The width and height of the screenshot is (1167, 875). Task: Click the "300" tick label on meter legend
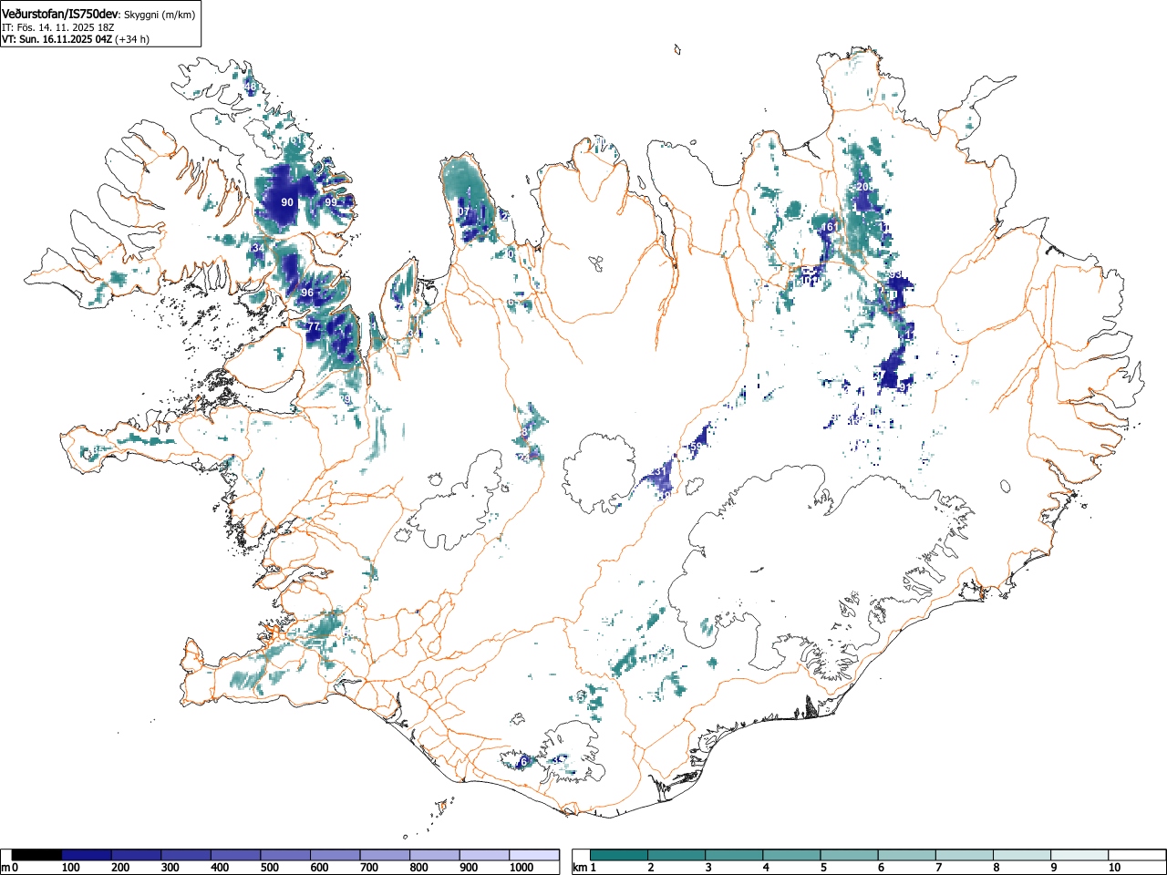click(x=170, y=868)
